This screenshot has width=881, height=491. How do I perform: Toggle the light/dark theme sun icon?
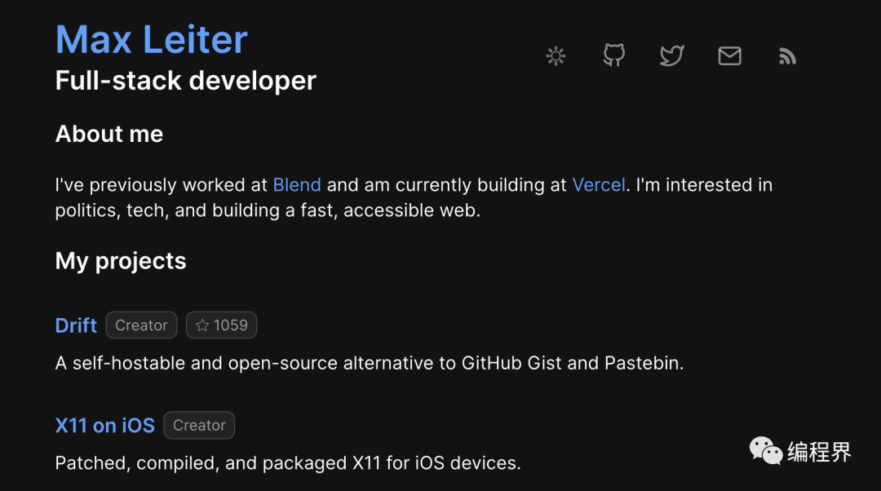pyautogui.click(x=556, y=56)
